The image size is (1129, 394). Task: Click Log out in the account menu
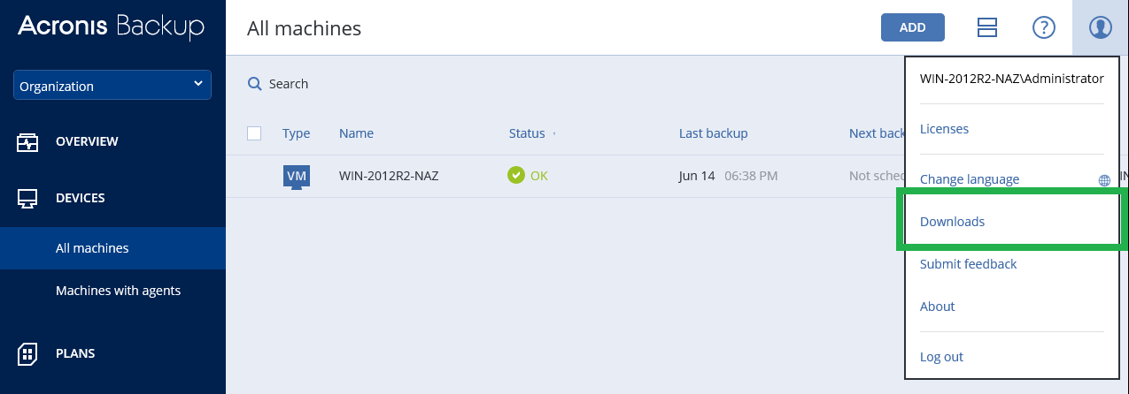pyautogui.click(x=941, y=357)
